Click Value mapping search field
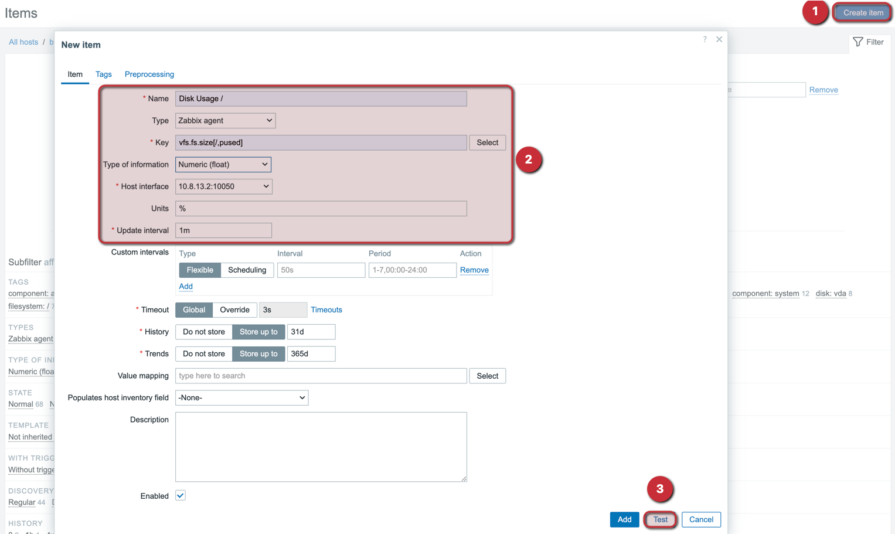 pyautogui.click(x=321, y=376)
